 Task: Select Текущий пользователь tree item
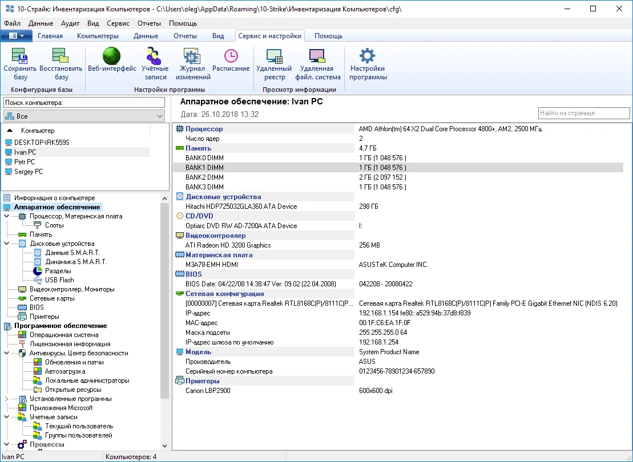coord(79,426)
